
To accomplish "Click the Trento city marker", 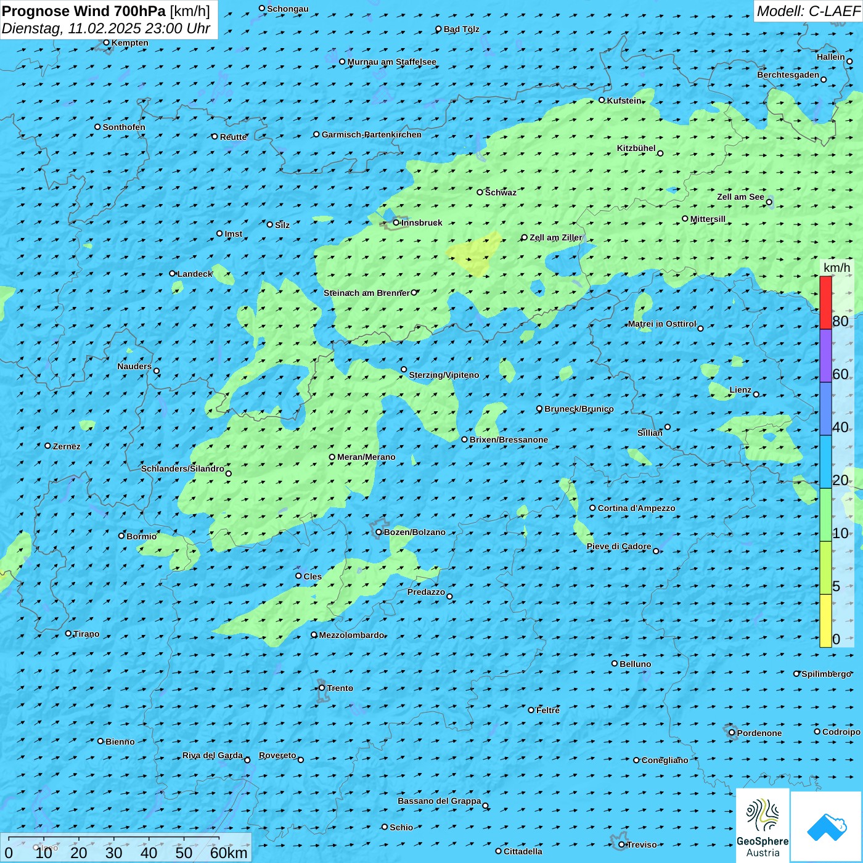I will click(x=322, y=688).
